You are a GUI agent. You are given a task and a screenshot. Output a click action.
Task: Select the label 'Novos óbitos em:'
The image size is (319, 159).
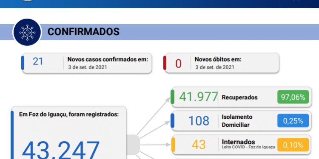click(x=218, y=59)
